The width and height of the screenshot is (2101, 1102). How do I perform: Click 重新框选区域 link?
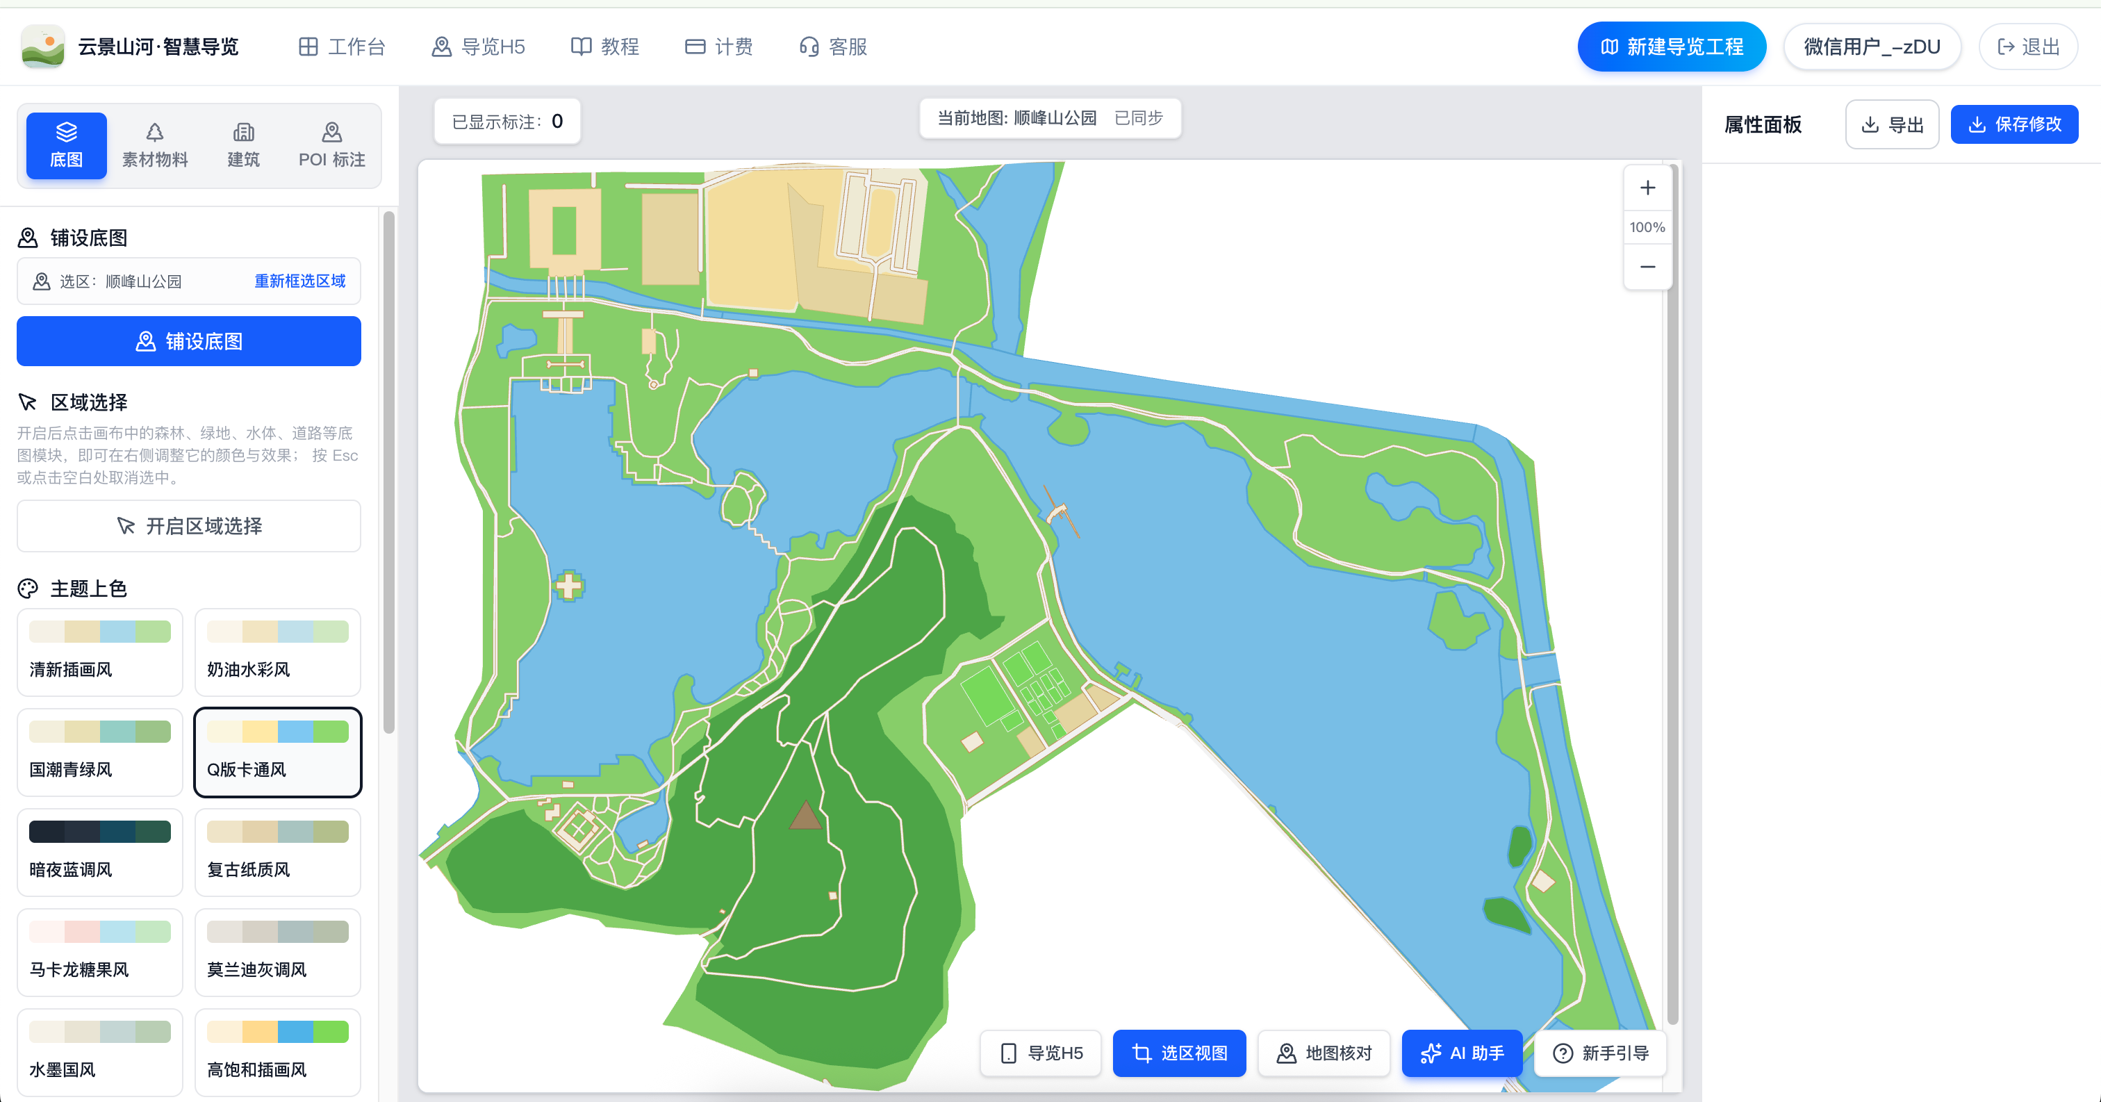pos(299,281)
